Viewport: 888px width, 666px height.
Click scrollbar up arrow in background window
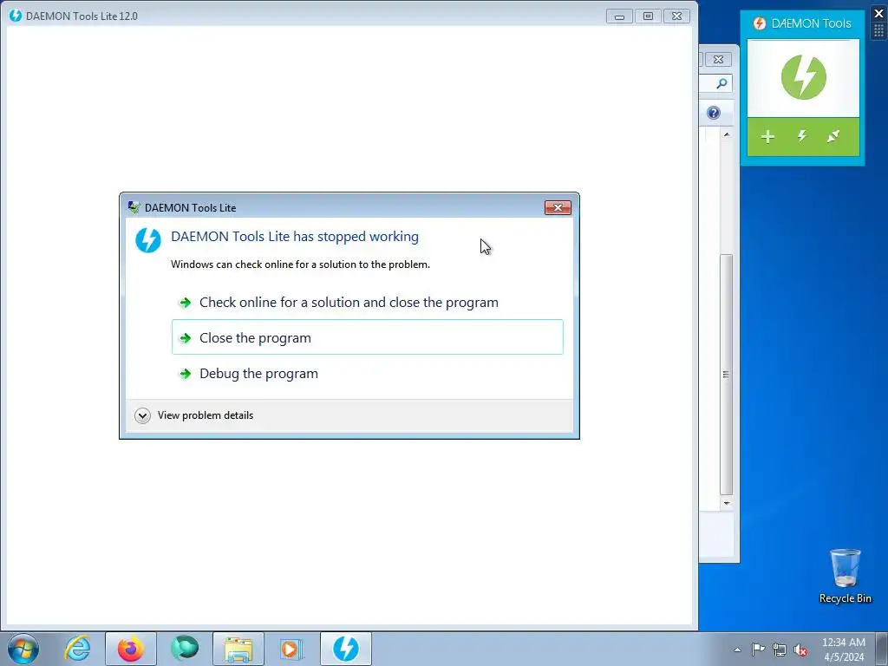point(727,134)
